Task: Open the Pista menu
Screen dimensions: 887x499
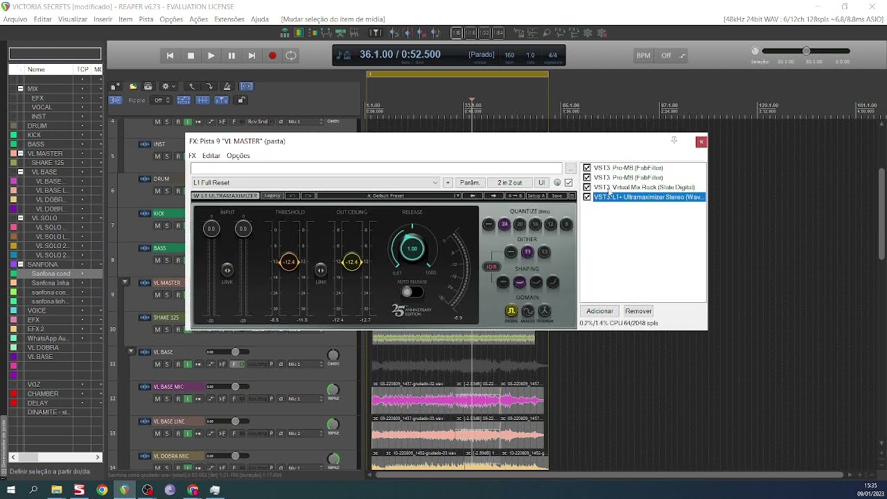Action: [146, 19]
